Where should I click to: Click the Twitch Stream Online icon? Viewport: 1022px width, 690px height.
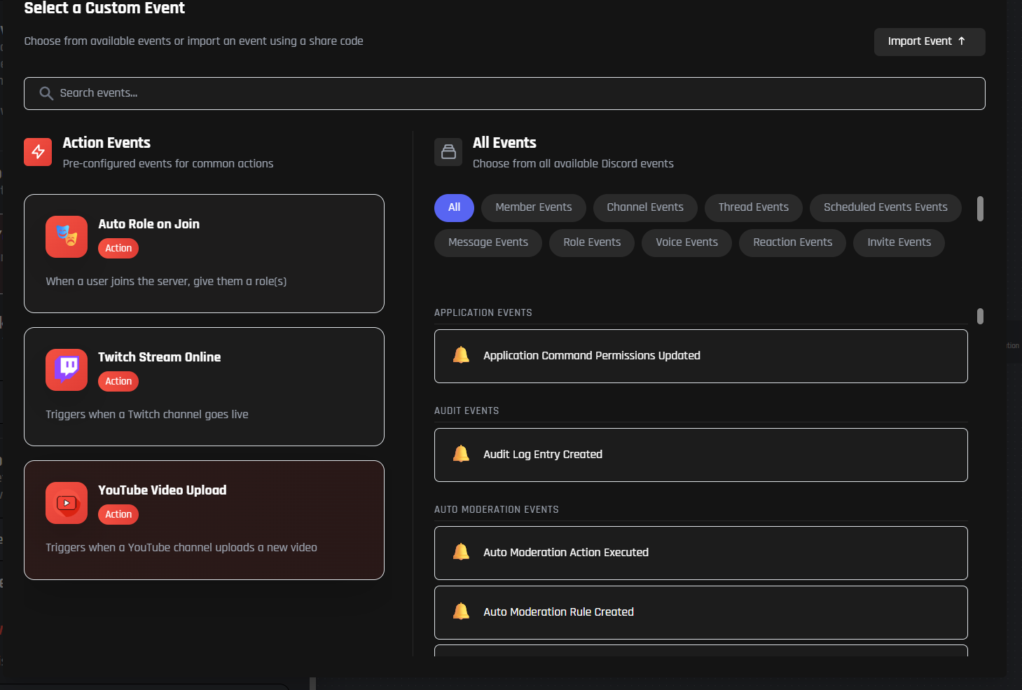click(x=67, y=370)
